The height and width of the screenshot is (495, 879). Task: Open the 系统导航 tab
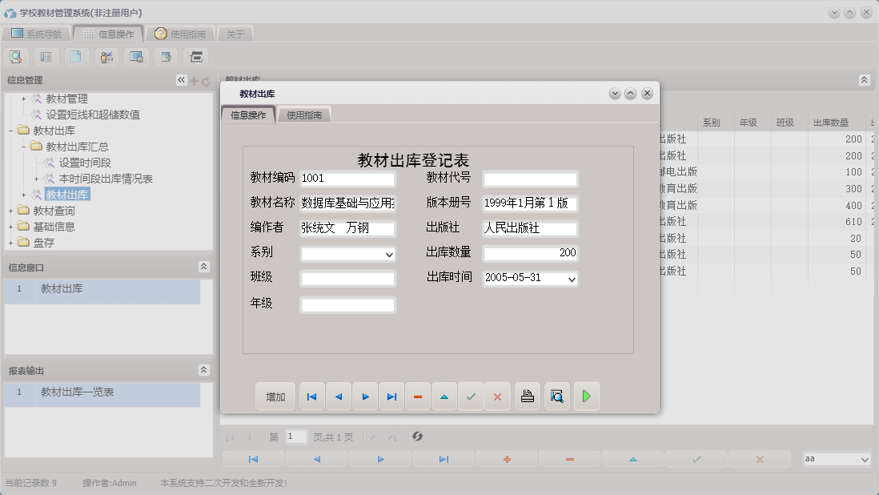click(x=40, y=33)
